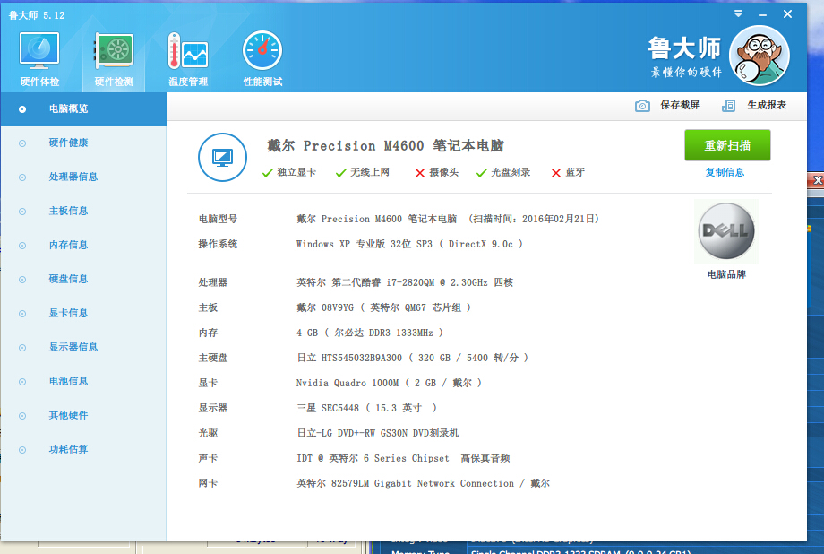Screen dimensions: 824x554
Task: Open 内存信息 memory info section
Action: click(x=68, y=245)
